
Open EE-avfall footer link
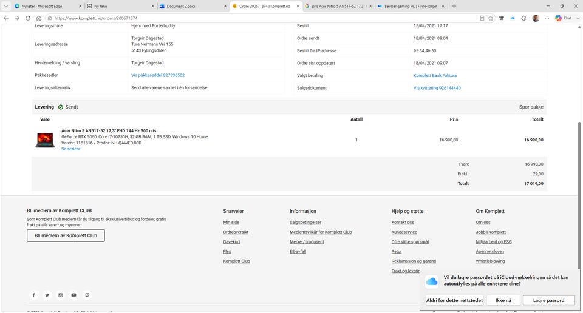coord(298,251)
